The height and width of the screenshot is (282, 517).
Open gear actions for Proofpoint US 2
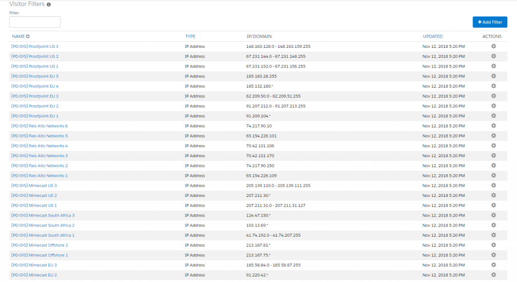click(x=493, y=56)
